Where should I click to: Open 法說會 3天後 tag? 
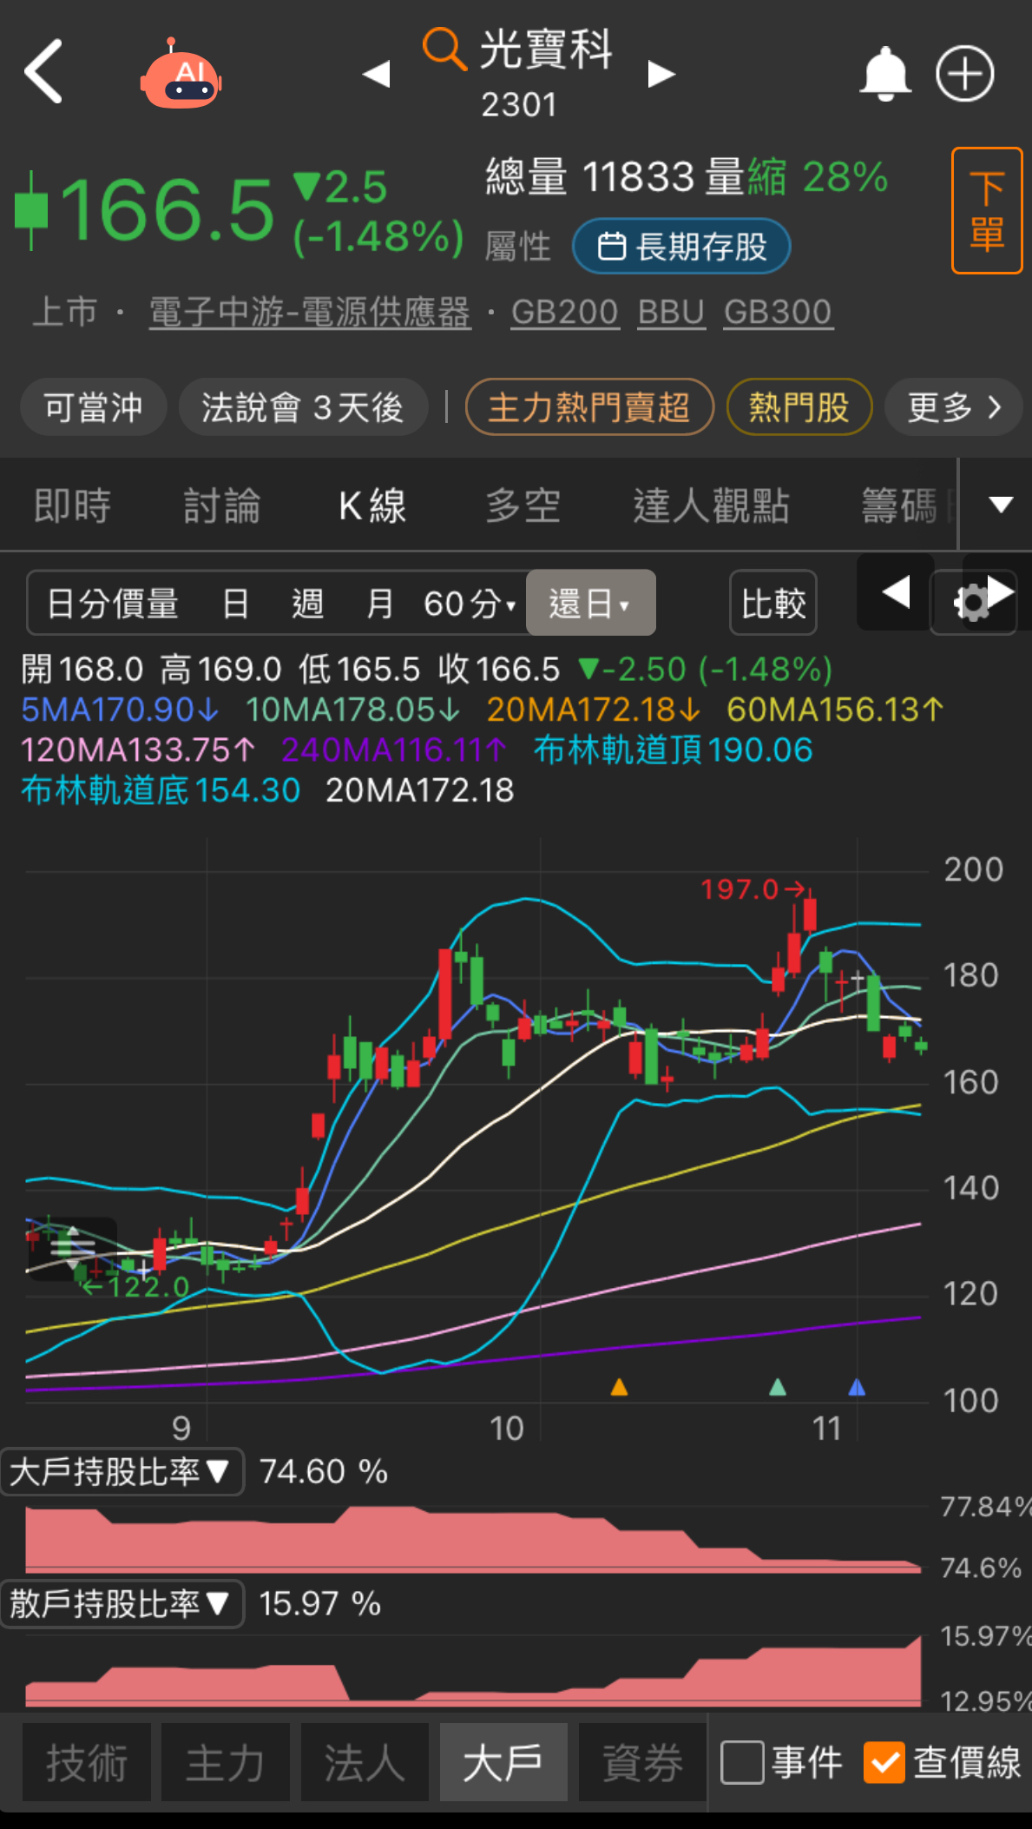[x=303, y=406]
